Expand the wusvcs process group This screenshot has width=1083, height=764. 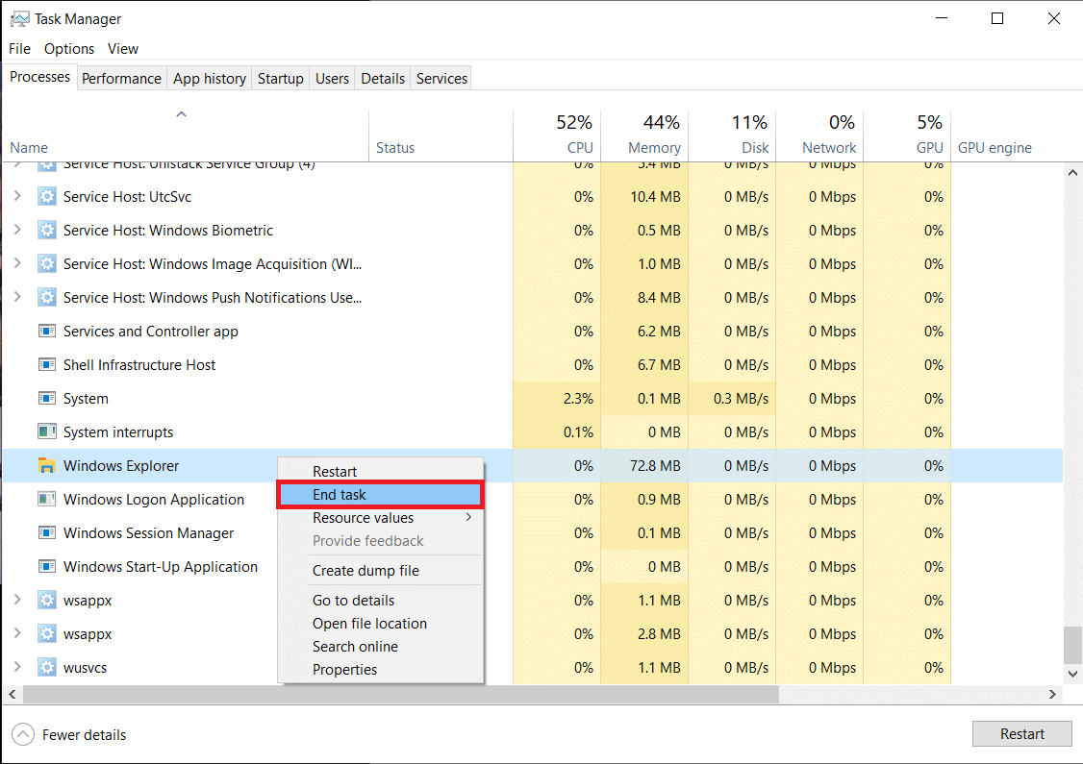[17, 667]
